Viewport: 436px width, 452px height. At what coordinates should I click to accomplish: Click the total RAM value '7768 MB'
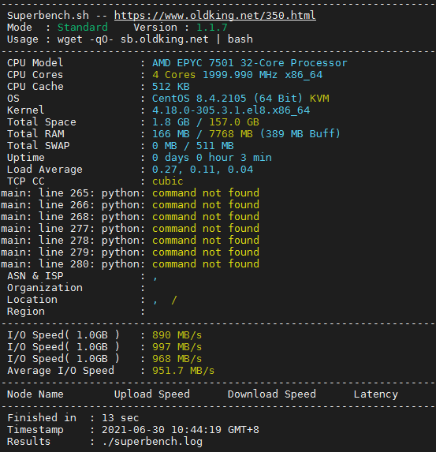231,134
